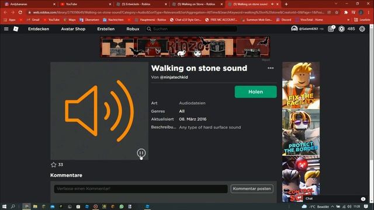Viewport: 374px width, 210px height.
Task: Open the Robux page
Action: coord(133,29)
